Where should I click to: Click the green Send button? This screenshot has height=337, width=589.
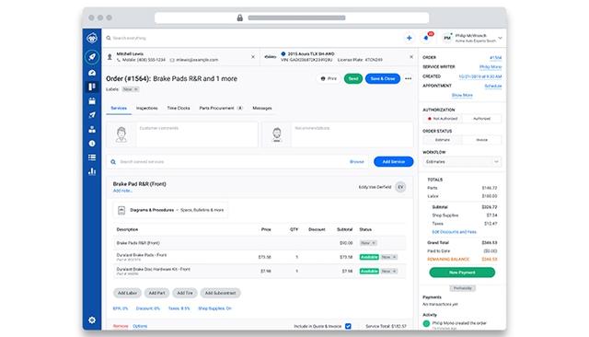[353, 78]
